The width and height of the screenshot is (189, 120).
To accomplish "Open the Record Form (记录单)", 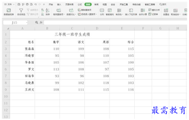I will coord(153,14).
